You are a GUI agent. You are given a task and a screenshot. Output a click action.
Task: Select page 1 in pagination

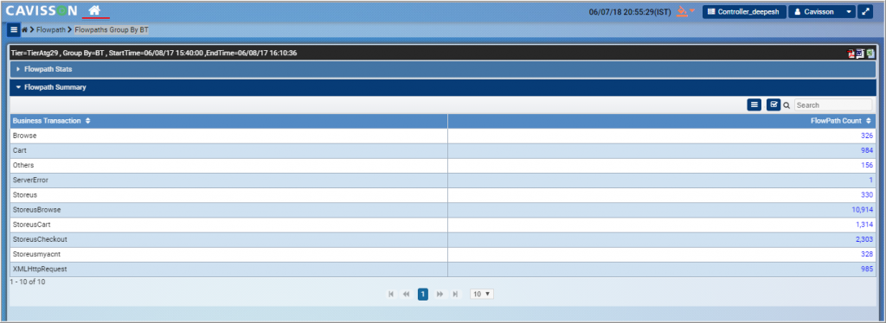(x=422, y=294)
